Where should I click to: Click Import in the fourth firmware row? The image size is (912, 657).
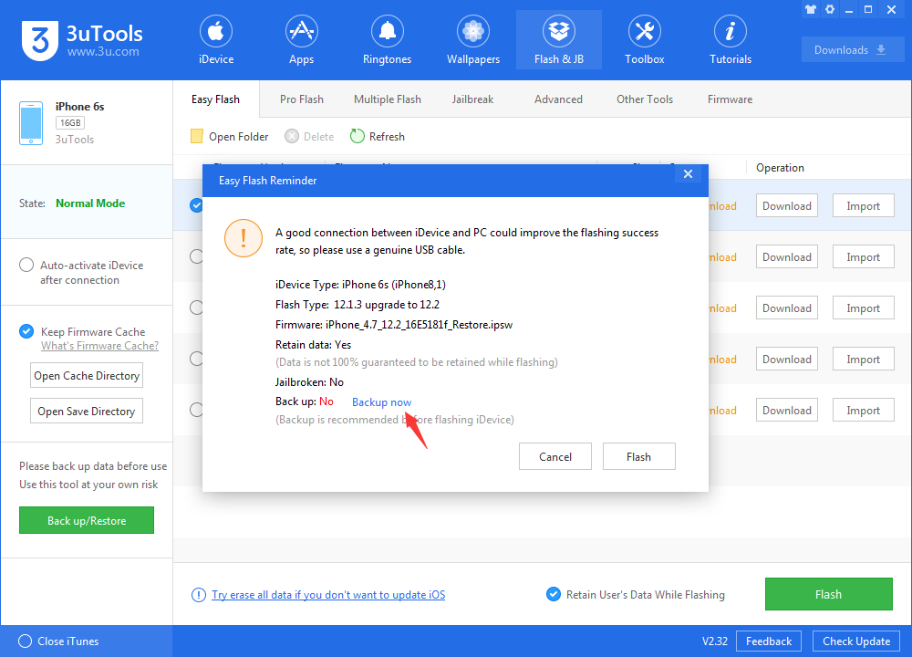(x=863, y=359)
